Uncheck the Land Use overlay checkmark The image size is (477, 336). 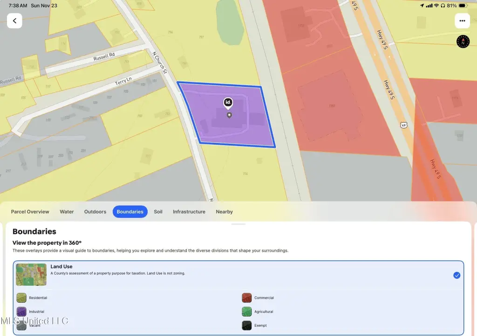[x=457, y=275]
